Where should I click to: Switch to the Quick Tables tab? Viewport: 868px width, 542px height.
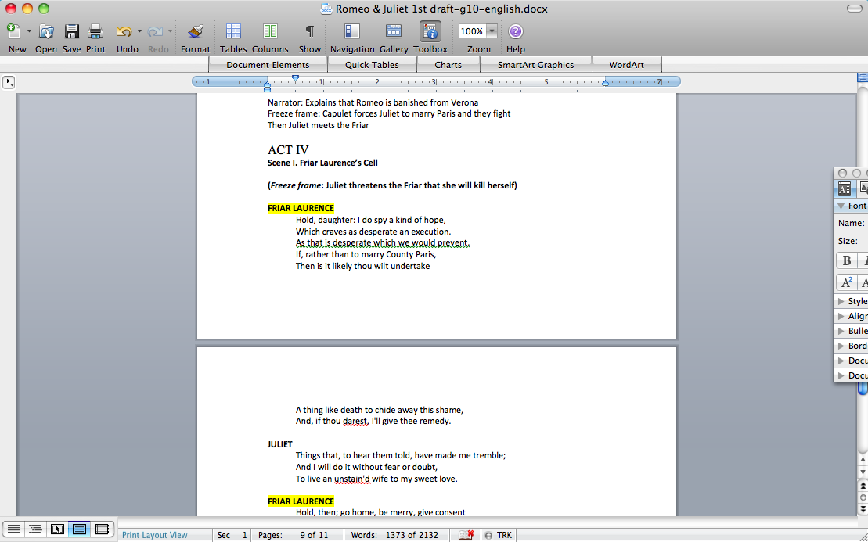click(x=372, y=65)
